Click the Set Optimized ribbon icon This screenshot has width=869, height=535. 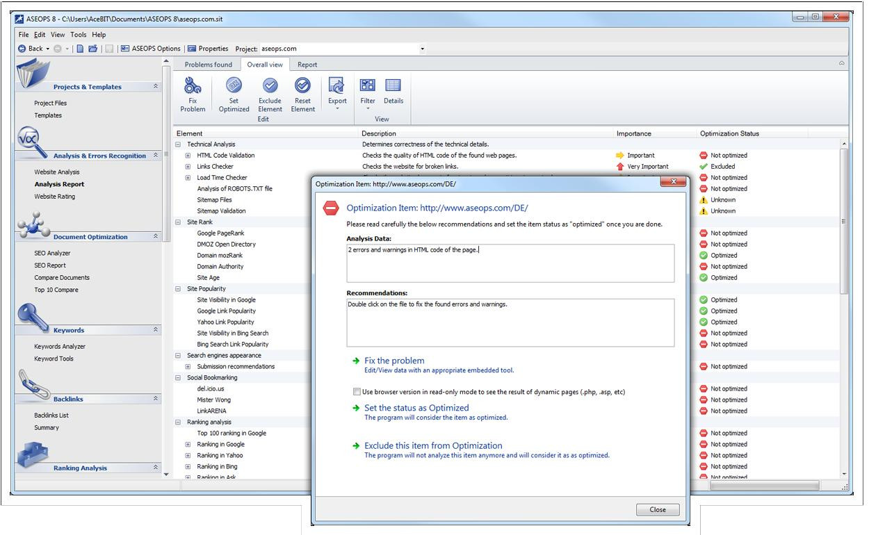coord(234,86)
